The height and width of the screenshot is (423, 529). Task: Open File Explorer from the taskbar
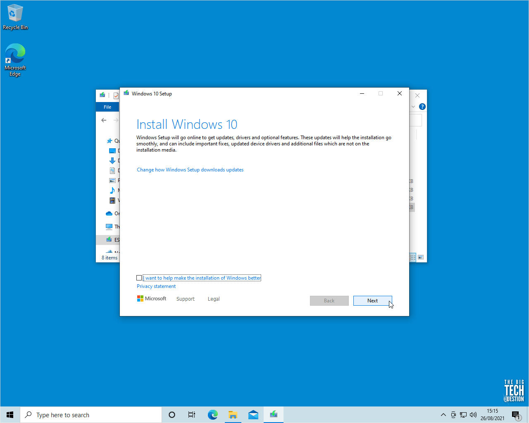click(x=233, y=415)
